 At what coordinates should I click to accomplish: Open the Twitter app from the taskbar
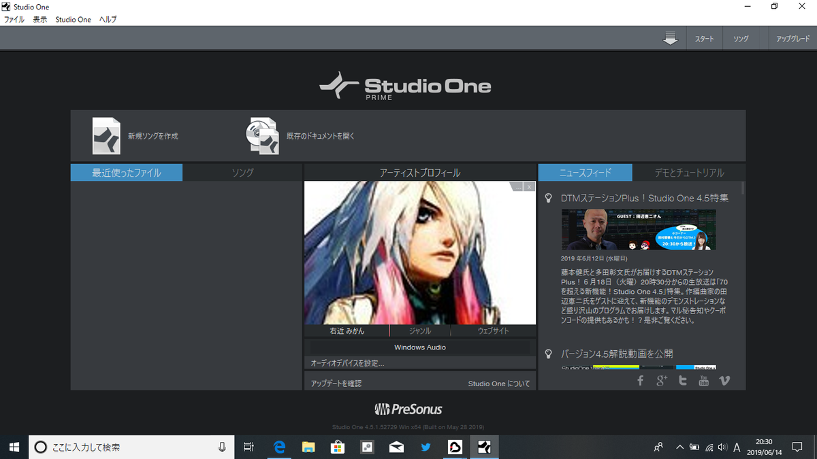click(x=426, y=447)
